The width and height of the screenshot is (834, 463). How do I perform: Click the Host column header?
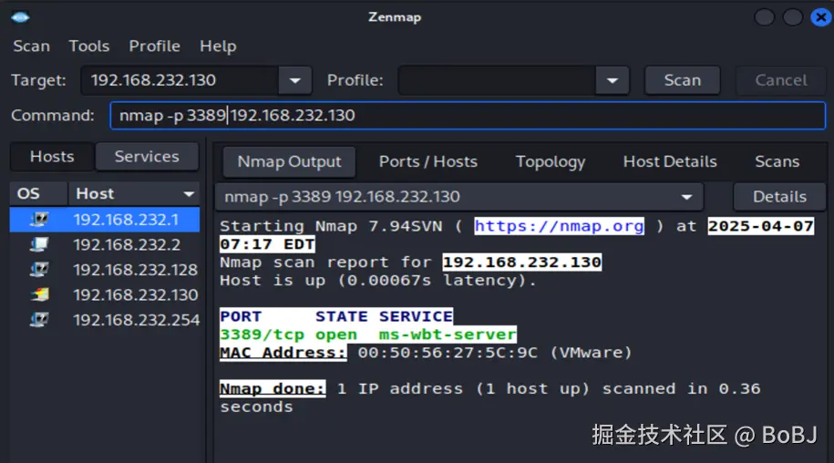(x=133, y=193)
